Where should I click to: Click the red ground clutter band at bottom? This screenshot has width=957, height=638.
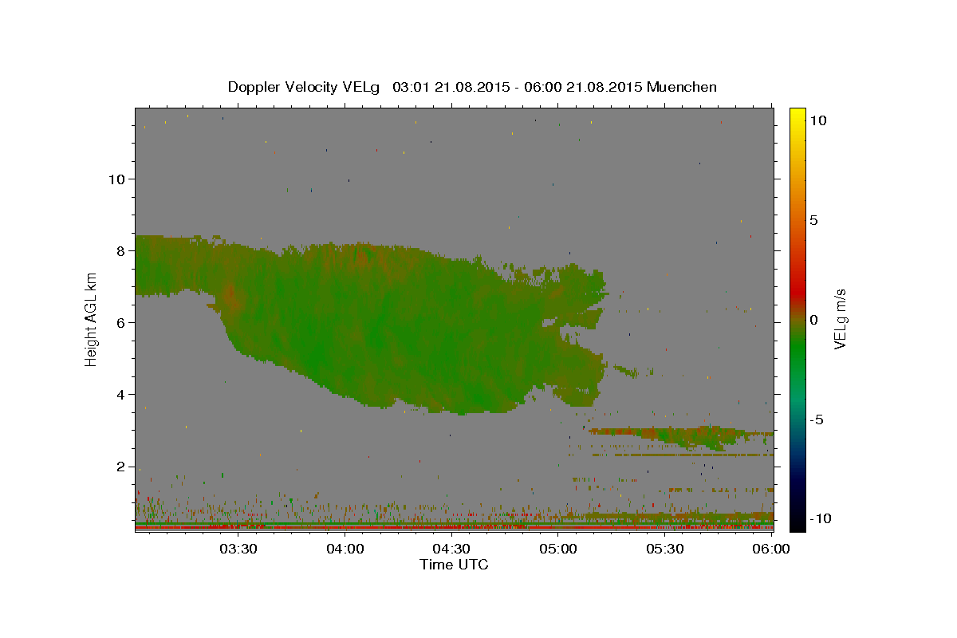(454, 527)
